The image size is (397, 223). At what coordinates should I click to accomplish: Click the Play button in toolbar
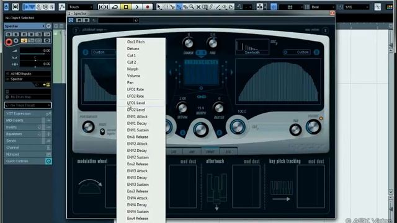[x=137, y=7]
